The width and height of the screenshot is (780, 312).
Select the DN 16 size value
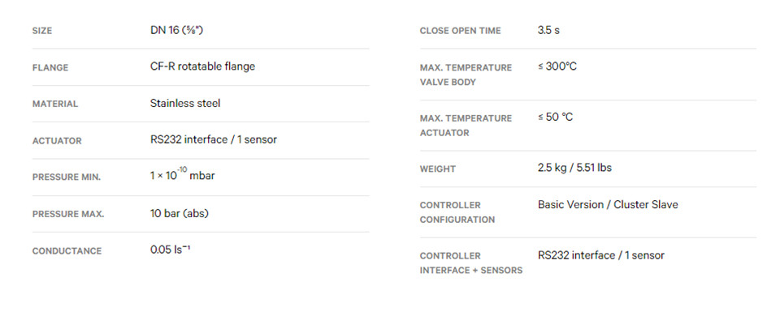[x=176, y=30]
